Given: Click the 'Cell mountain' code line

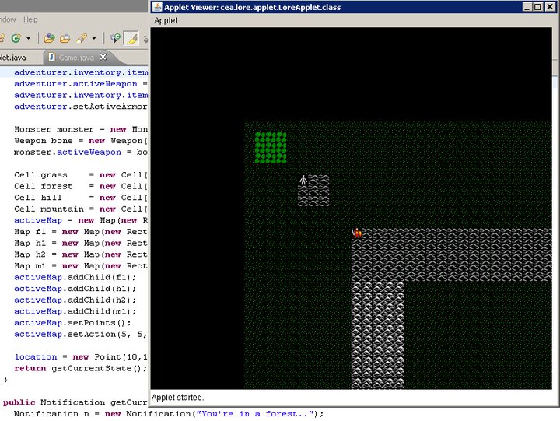Looking at the screenshot, I should coord(81,209).
